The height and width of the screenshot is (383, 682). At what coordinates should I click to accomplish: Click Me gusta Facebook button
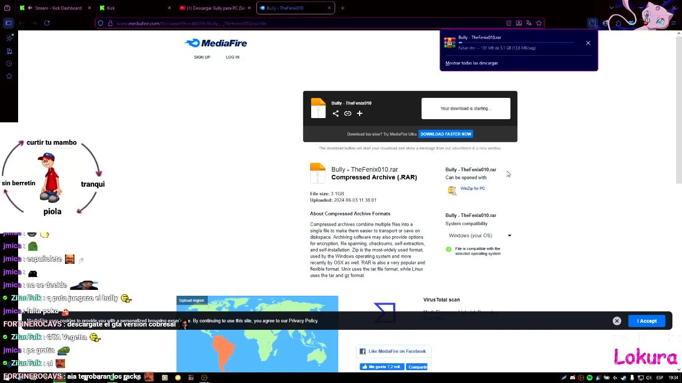pyautogui.click(x=382, y=367)
